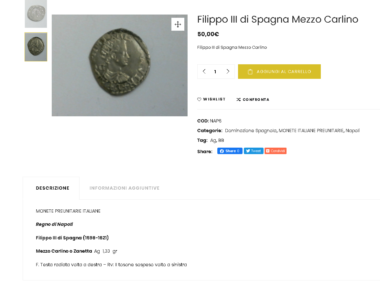Click the clipboard icon on cart button
380x283 pixels.
tap(250, 72)
